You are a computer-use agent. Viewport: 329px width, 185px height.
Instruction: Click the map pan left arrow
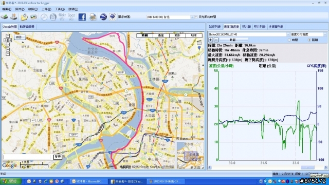pos(6,40)
